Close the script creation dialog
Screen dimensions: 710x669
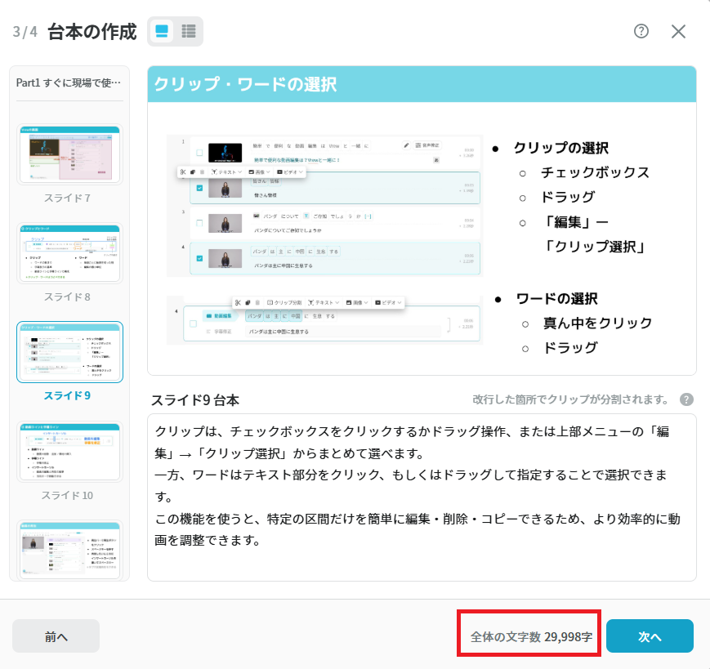click(678, 32)
